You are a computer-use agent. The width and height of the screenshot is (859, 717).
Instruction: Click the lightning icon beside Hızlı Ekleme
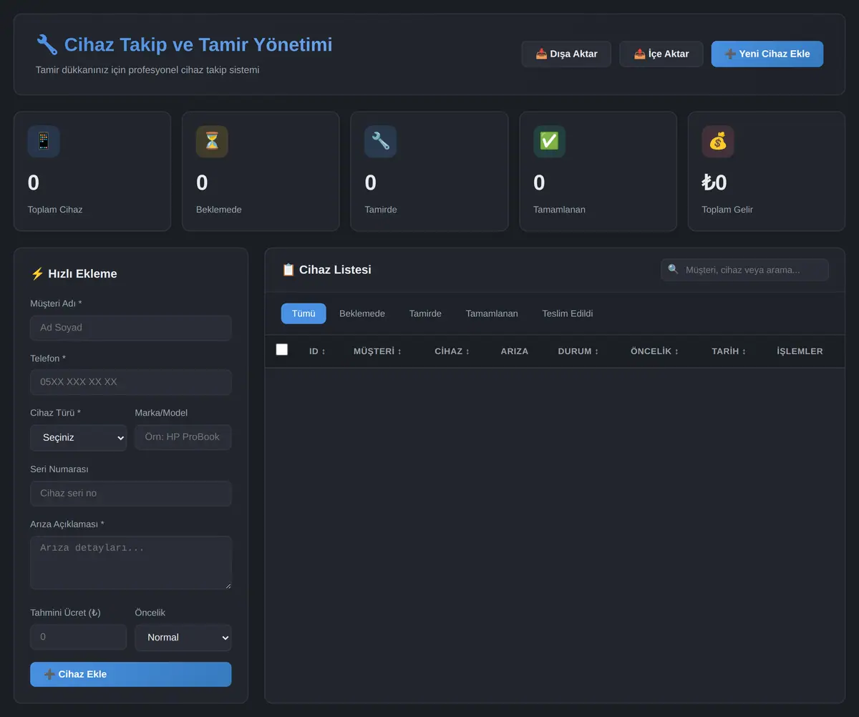pos(37,273)
